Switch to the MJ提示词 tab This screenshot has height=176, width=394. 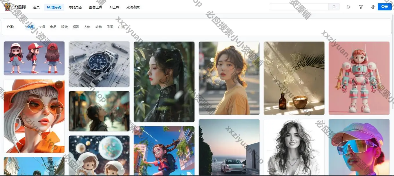pyautogui.click(x=54, y=7)
